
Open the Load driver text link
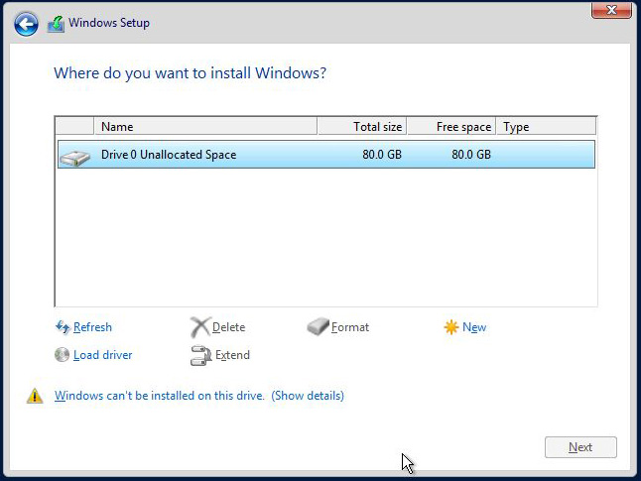(x=102, y=355)
